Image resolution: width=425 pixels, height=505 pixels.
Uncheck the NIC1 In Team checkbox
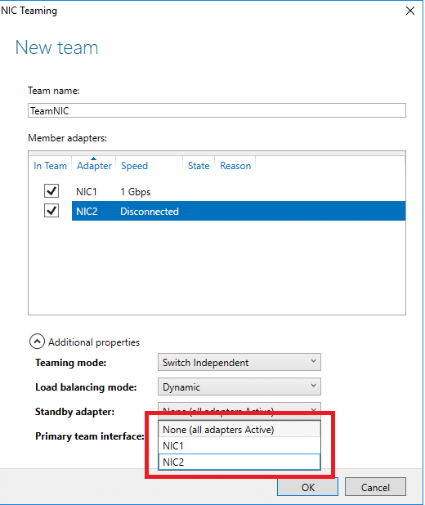pyautogui.click(x=51, y=191)
